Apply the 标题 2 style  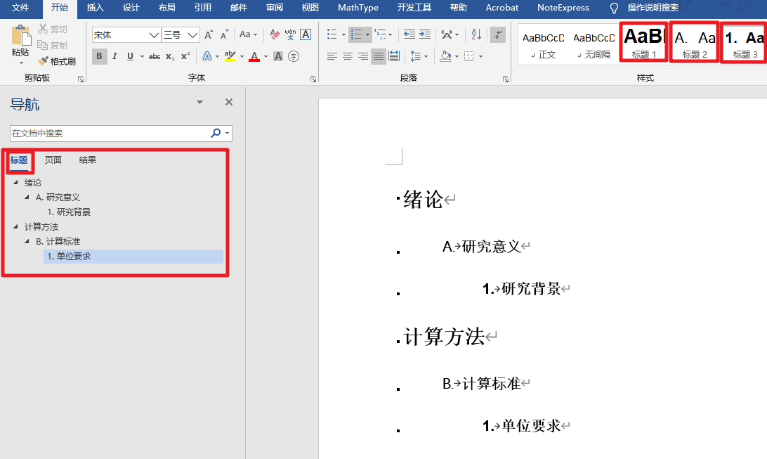tap(693, 42)
